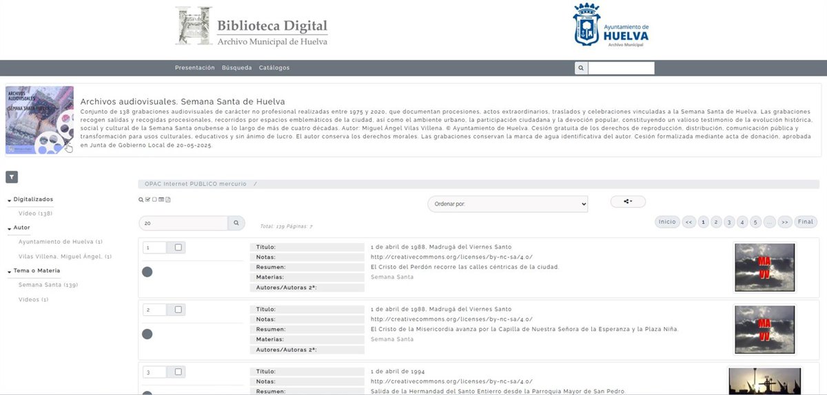Filter by Semana Santa (139) facet
Image resolution: width=827 pixels, height=395 pixels.
[48, 285]
